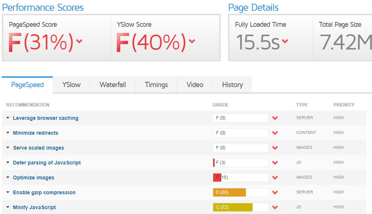Image resolution: width=372 pixels, height=214 pixels.
Task: Click red chevron beside Leverage browser caching grade
Action: point(275,118)
